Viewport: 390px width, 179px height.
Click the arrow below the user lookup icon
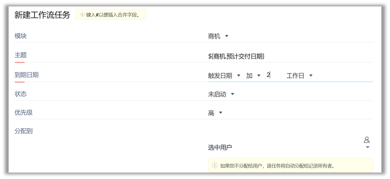[x=367, y=147]
